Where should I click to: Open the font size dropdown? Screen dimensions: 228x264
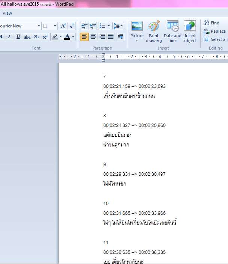(55, 26)
